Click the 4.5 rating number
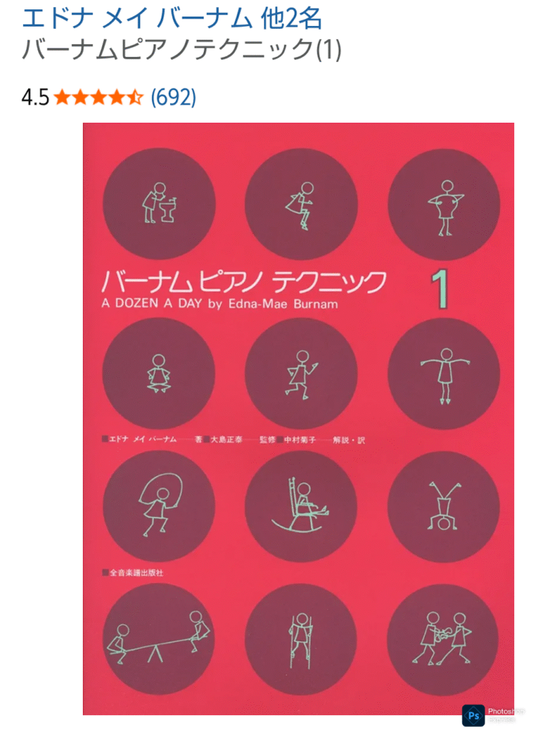The width and height of the screenshot is (538, 739). [35, 97]
